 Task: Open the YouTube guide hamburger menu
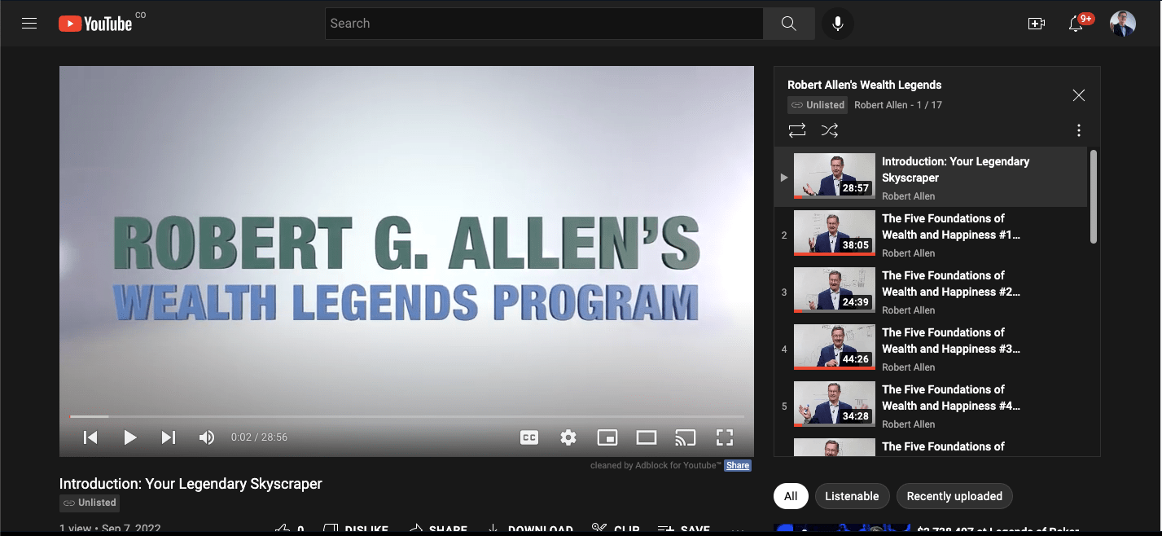(29, 24)
